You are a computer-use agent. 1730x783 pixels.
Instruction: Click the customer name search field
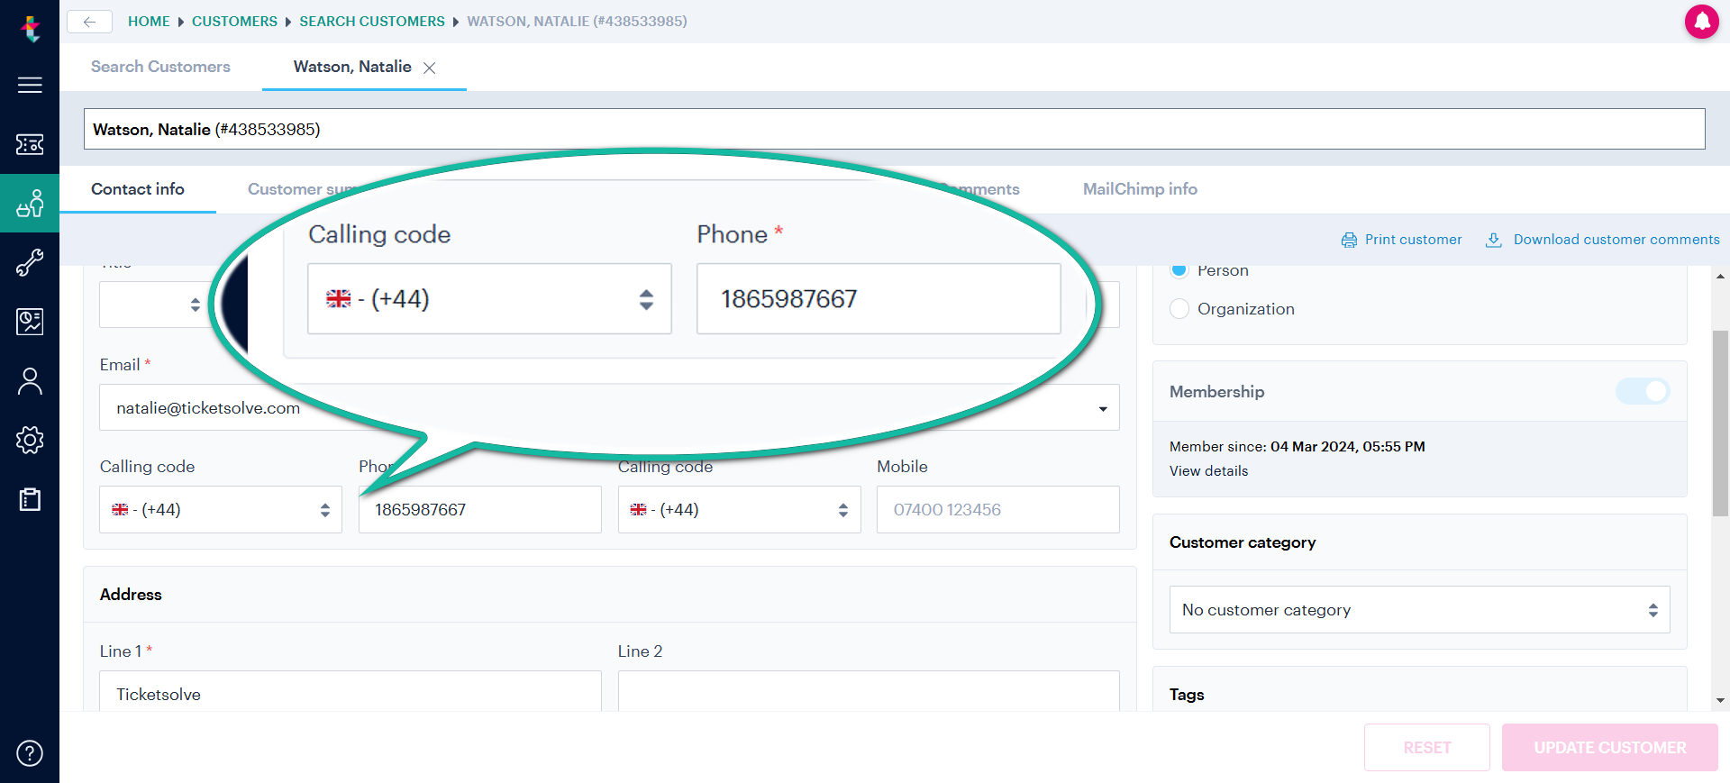[x=894, y=130]
